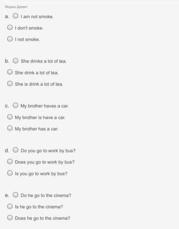Choose "My brother is have a car."
This screenshot has height=229, width=179.
(10, 117)
